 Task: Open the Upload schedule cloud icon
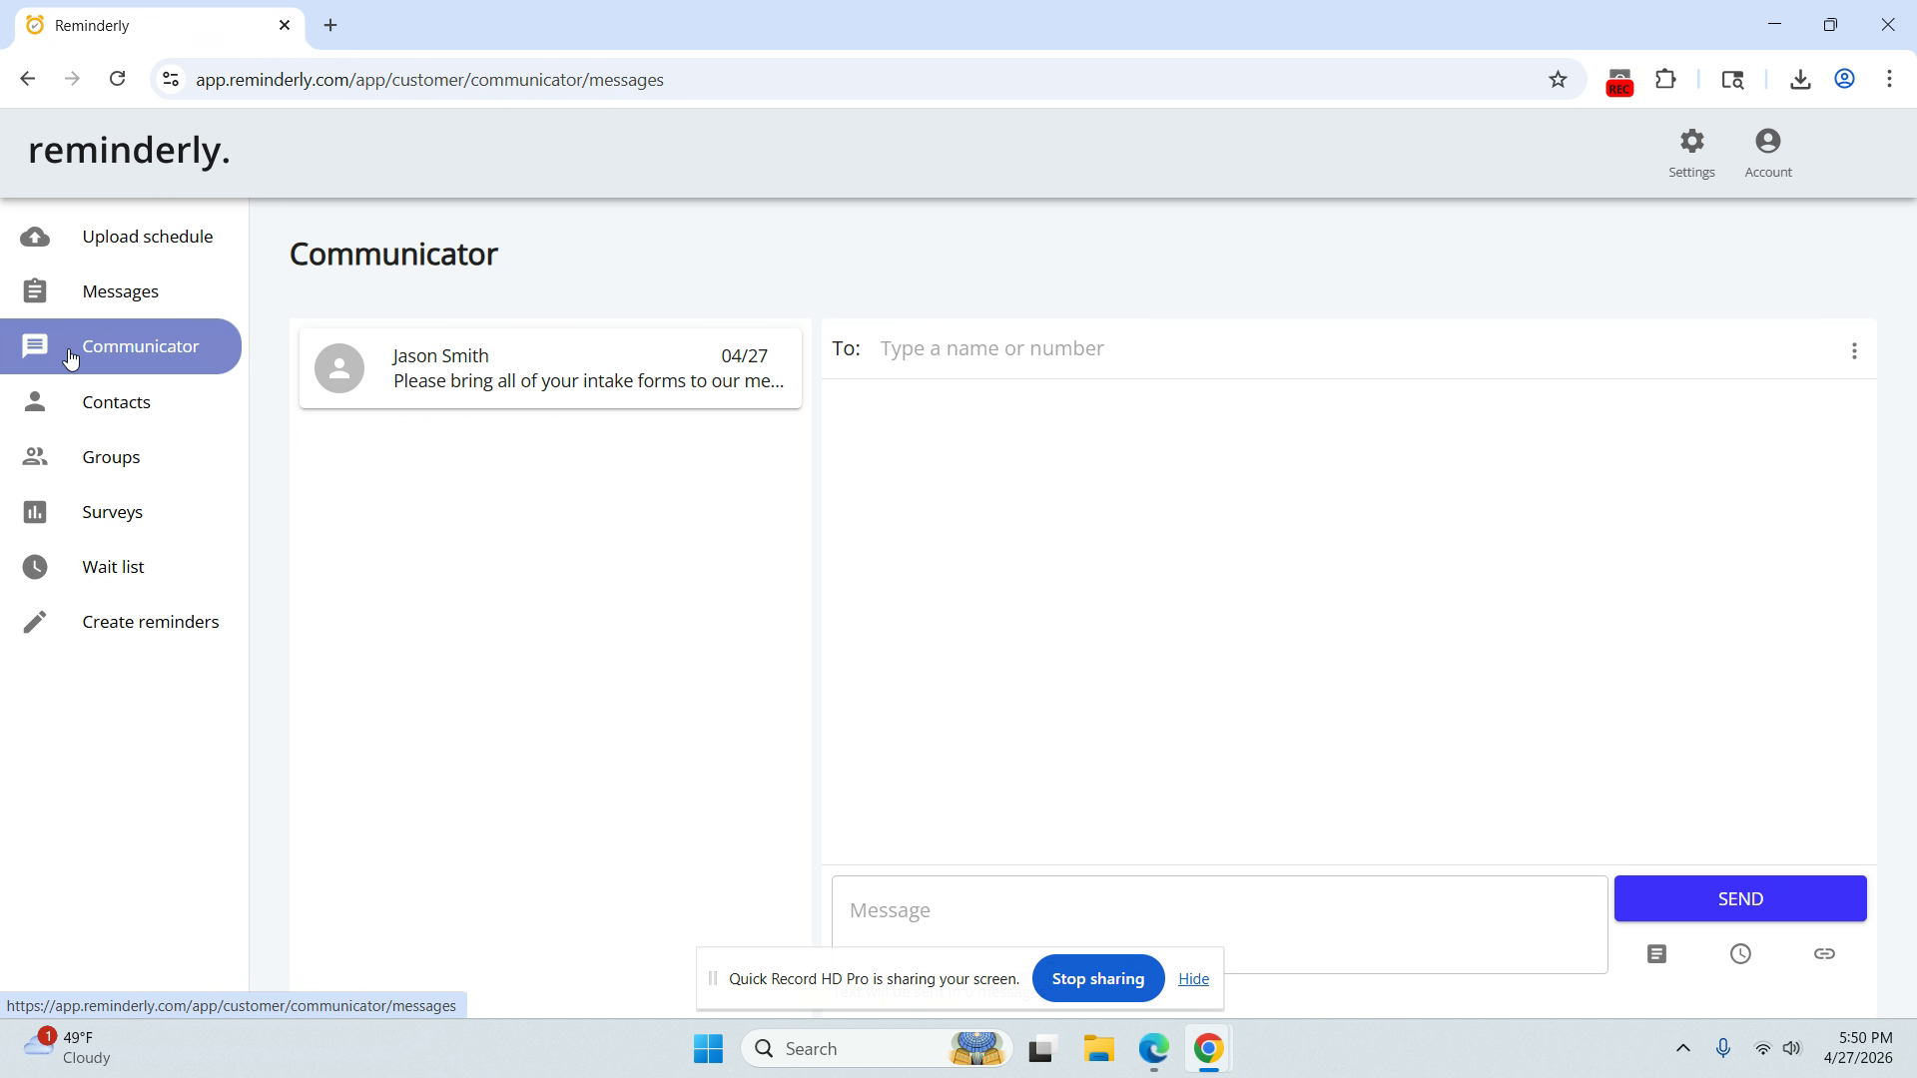tap(35, 237)
